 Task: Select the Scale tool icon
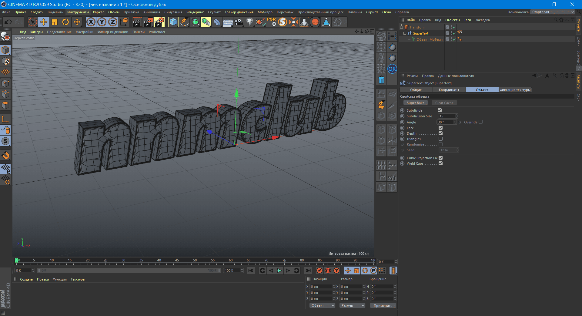[x=55, y=22]
